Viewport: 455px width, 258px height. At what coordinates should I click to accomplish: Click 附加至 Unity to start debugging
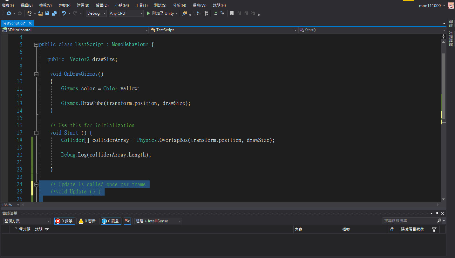tap(161, 13)
